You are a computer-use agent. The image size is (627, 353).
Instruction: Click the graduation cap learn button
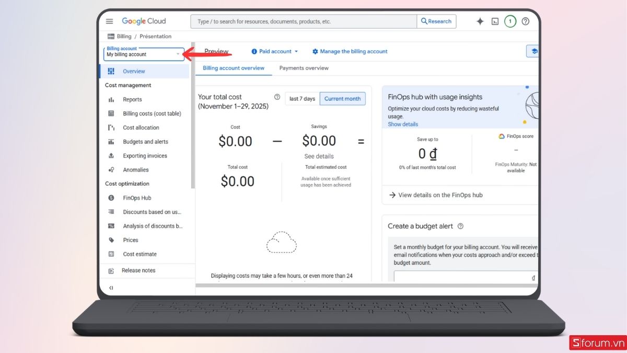[533, 51]
